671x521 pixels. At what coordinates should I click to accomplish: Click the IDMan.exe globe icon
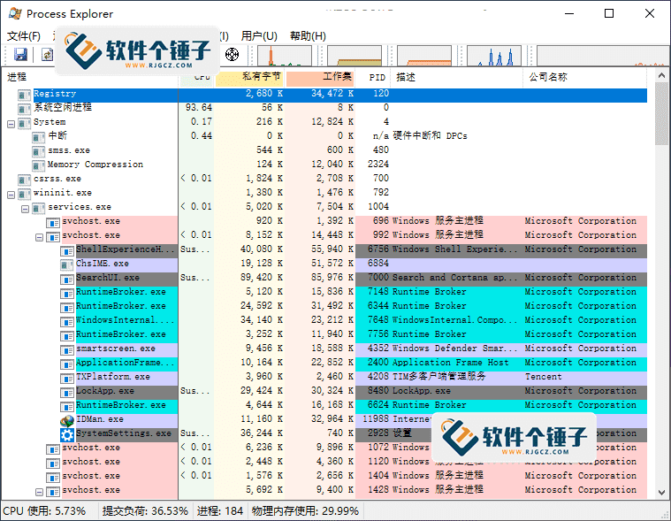67,420
